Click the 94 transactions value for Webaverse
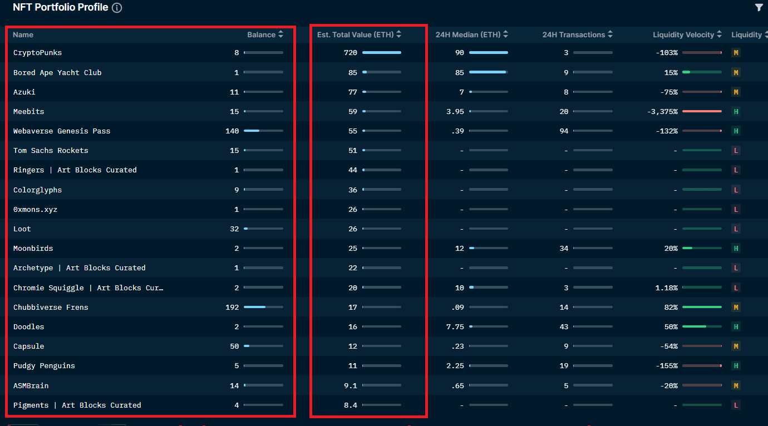Viewport: 768px width, 426px height. tap(564, 131)
